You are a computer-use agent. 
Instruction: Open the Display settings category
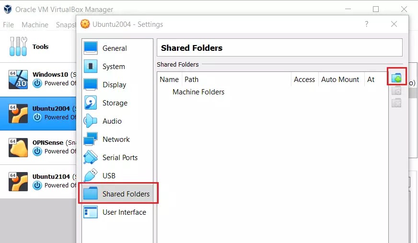coord(117,84)
